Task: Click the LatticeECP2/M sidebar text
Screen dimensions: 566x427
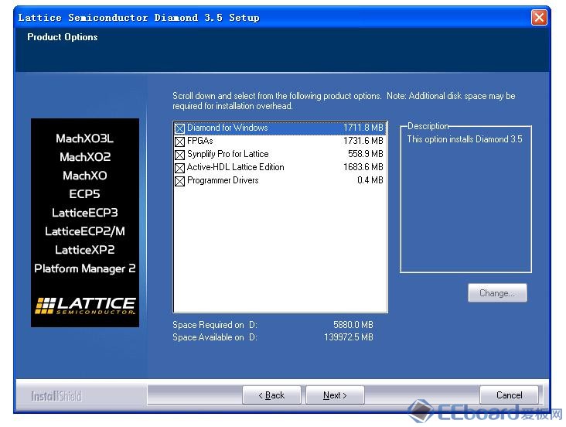Action: pos(85,231)
